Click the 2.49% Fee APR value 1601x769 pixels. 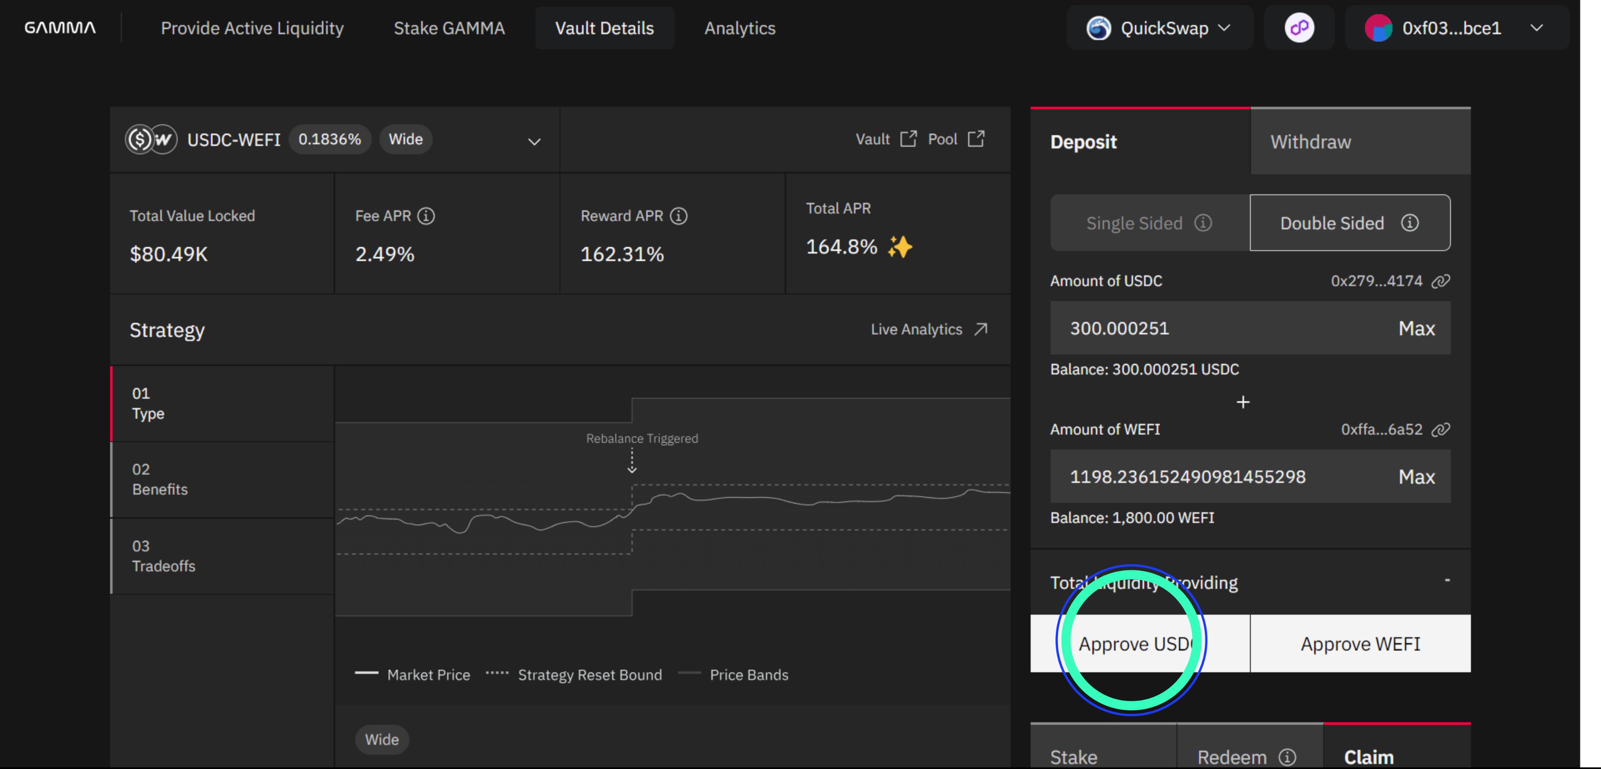385,254
